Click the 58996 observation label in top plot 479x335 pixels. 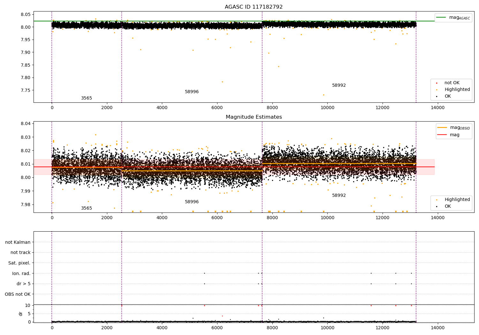pos(192,92)
